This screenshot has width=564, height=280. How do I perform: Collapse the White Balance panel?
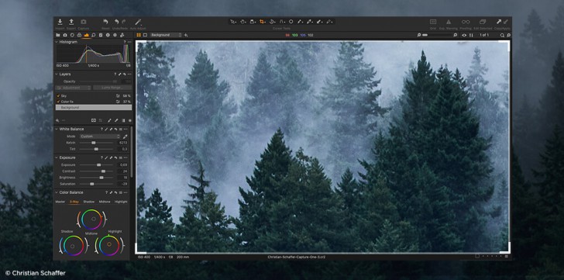[57, 129]
